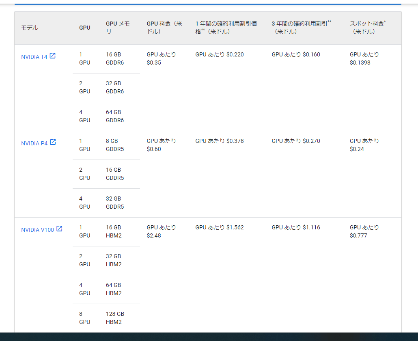Screen dimensions: 418x341
Task: Select the 32 GB HBM2 memory cell
Action: [114, 260]
